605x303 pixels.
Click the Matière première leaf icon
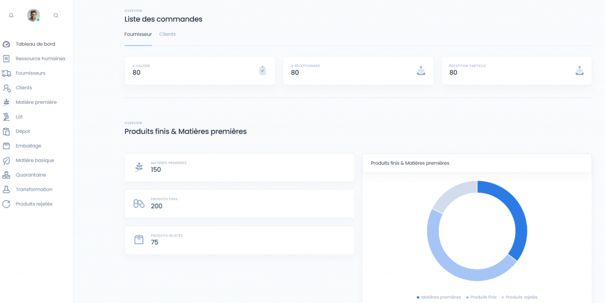click(6, 102)
